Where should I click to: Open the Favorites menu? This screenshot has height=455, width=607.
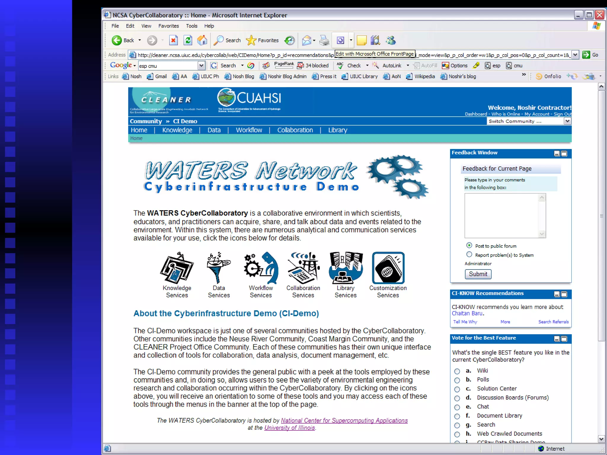tap(168, 26)
